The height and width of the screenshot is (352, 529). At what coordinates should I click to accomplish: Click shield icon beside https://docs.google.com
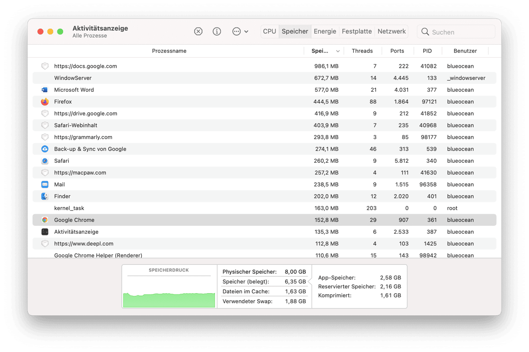tap(45, 66)
